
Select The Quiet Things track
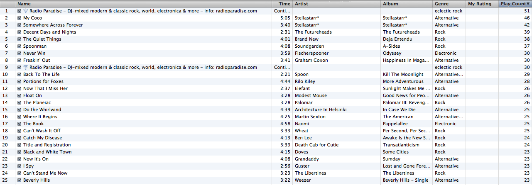click(x=42, y=39)
